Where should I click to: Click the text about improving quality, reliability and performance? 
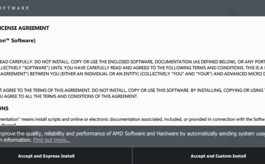click(132, 134)
